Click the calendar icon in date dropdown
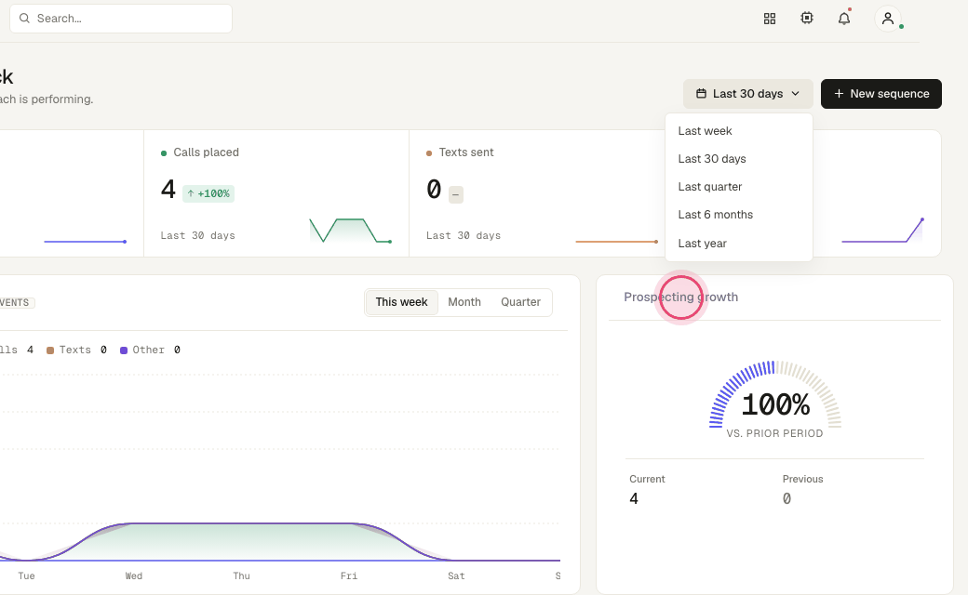This screenshot has height=595, width=968. (701, 94)
